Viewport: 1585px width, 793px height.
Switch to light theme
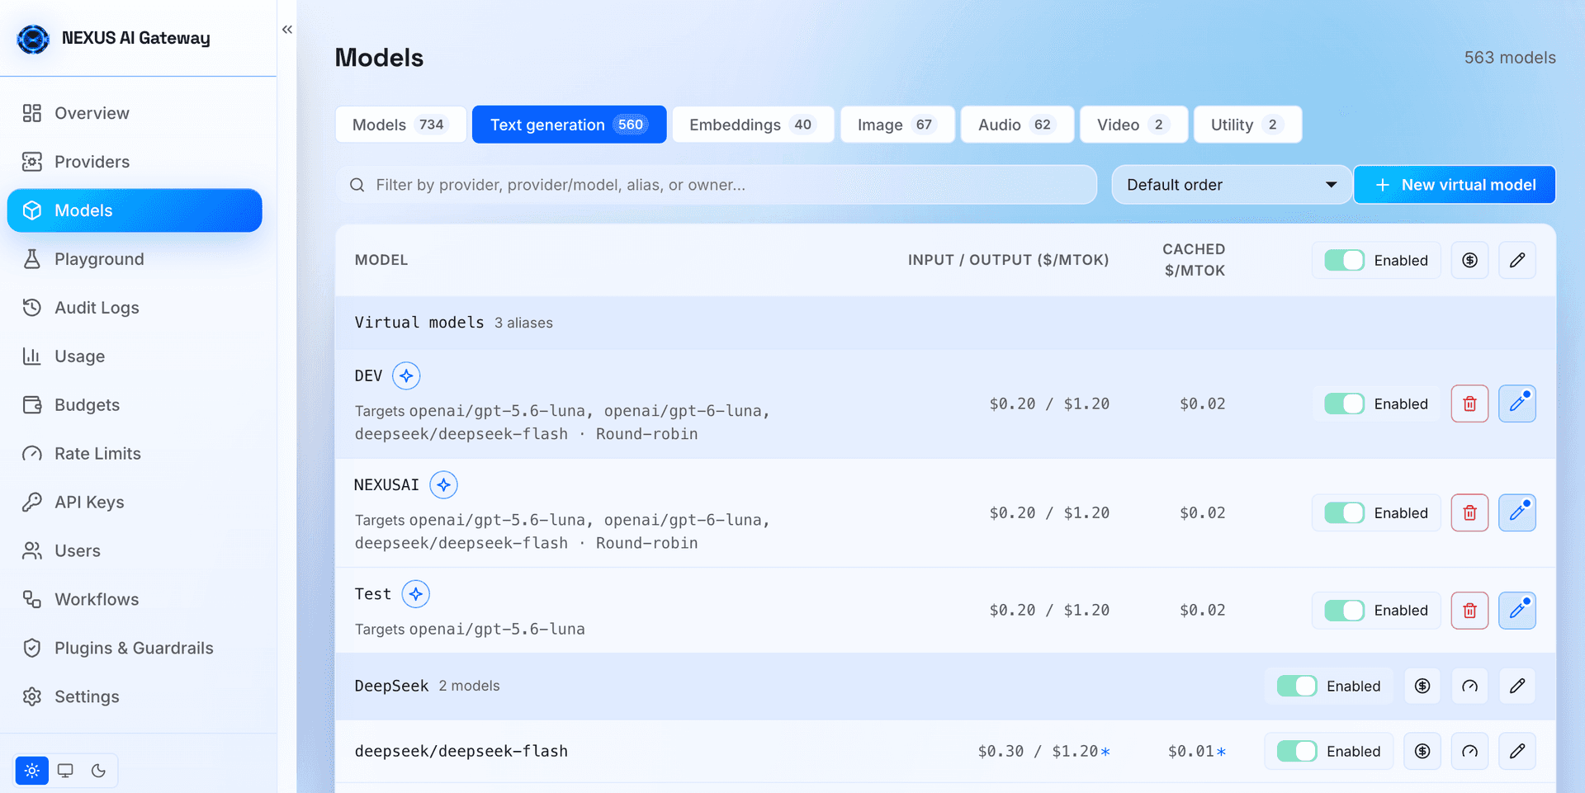pos(32,771)
